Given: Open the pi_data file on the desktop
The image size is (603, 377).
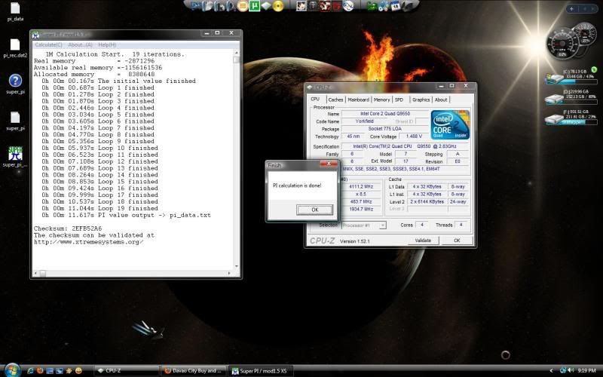Looking at the screenshot, I should click(15, 11).
